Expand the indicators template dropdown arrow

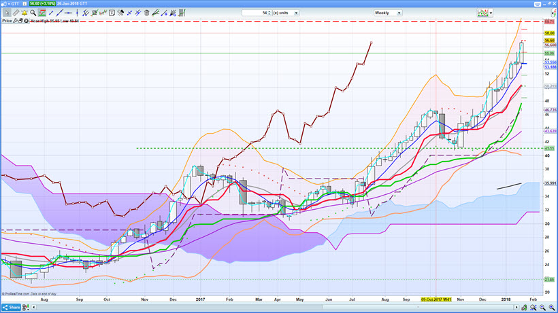point(491,13)
